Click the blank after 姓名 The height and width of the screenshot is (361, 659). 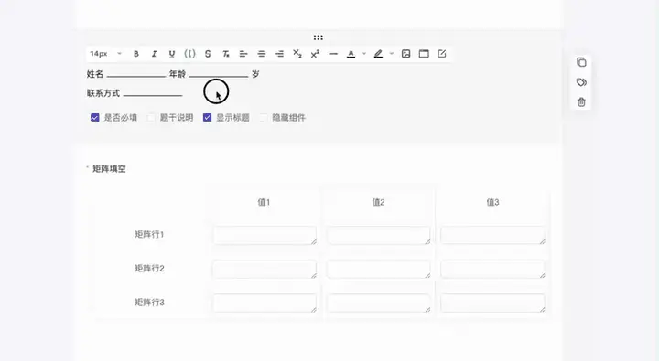click(136, 75)
